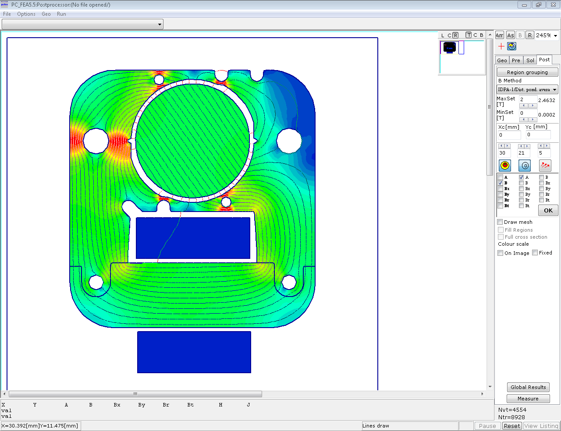Increase the arrows value of 5
561x431 pixels.
[x=547, y=146]
